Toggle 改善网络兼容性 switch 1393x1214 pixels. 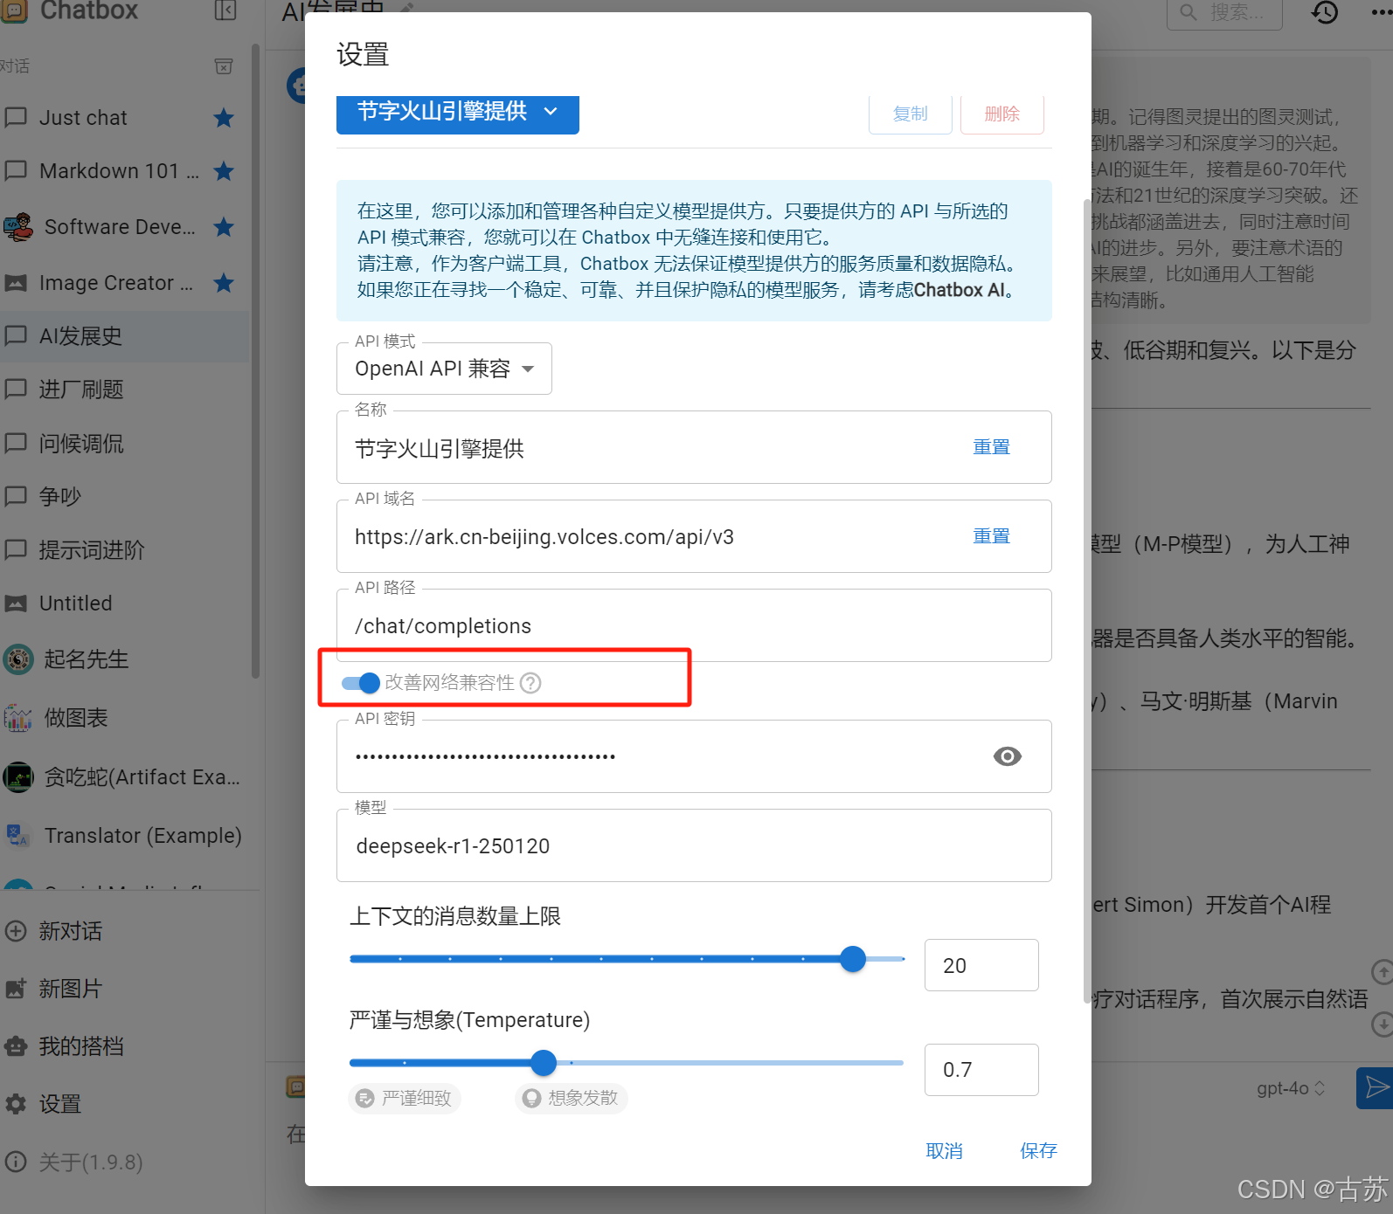point(360,683)
